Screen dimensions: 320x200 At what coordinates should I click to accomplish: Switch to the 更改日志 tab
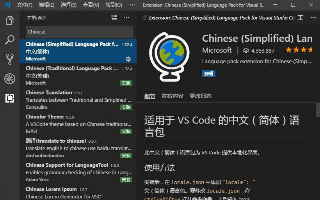(201, 96)
